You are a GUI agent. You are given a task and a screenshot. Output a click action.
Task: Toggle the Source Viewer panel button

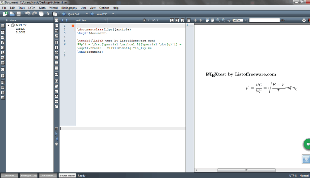[x=67, y=176]
